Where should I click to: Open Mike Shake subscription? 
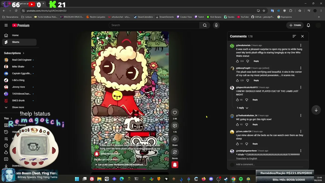19,67
